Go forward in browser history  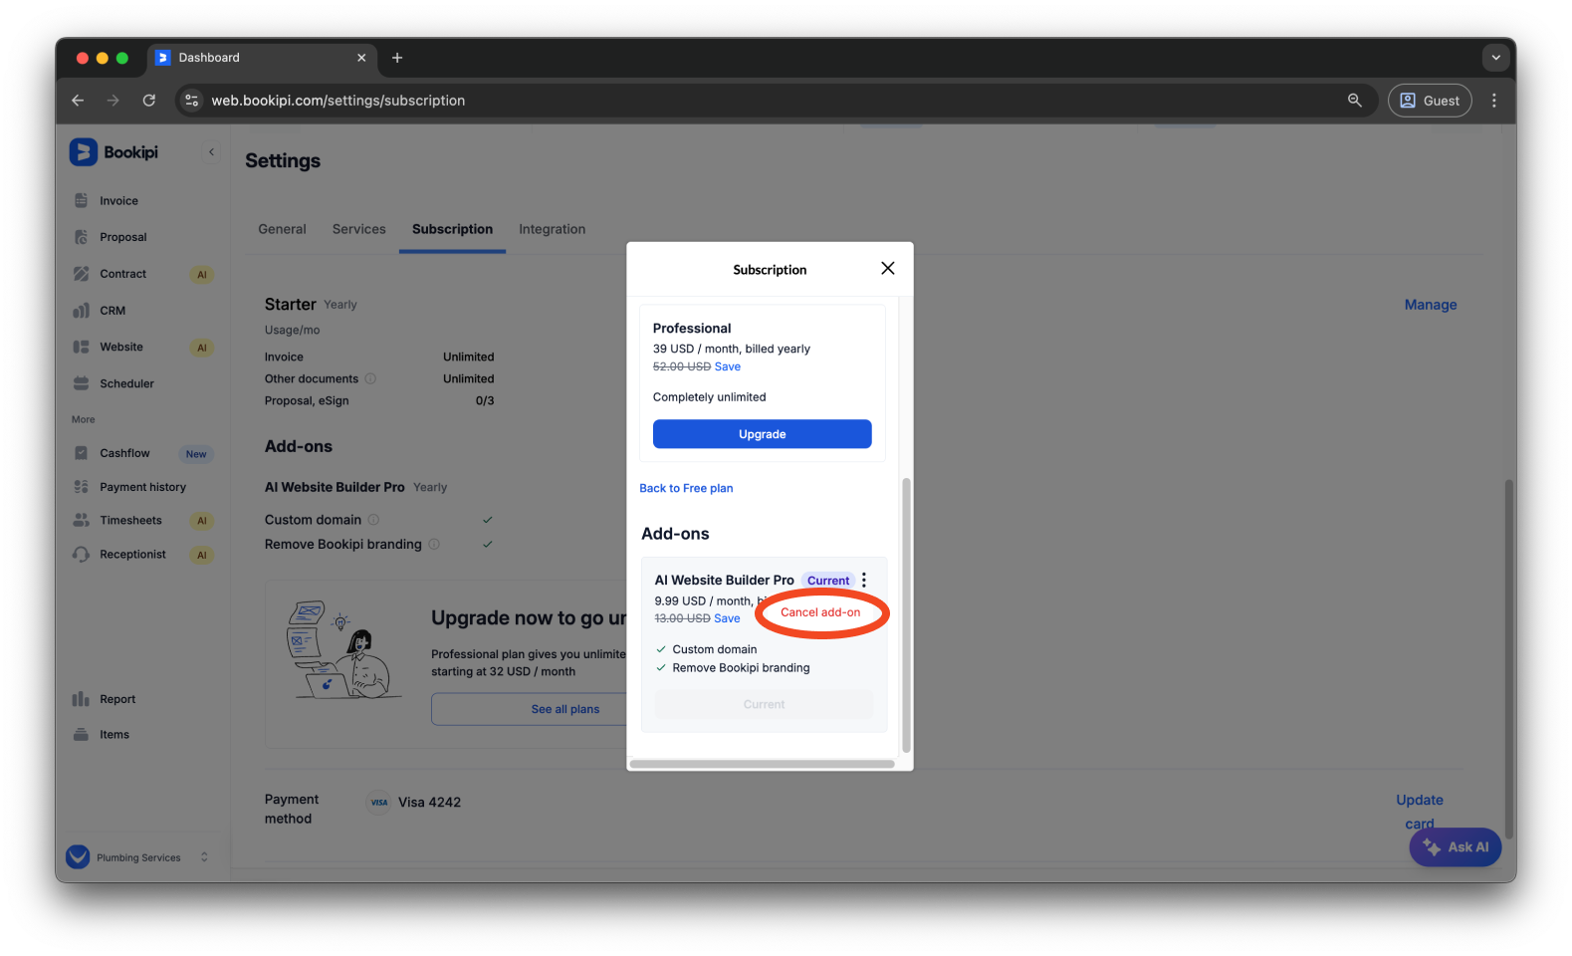113,101
